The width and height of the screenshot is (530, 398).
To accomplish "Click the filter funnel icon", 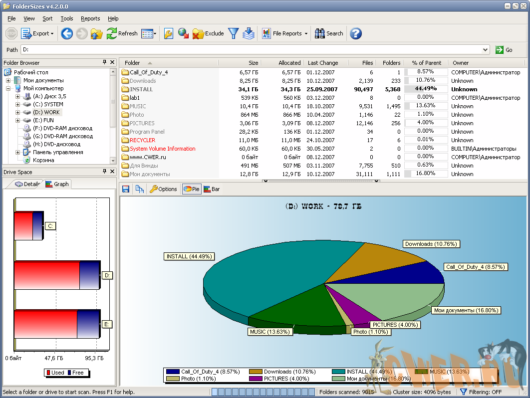I will pos(233,33).
